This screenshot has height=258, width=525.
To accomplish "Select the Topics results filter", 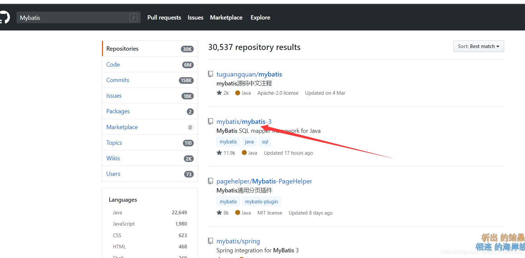I will tap(150, 143).
